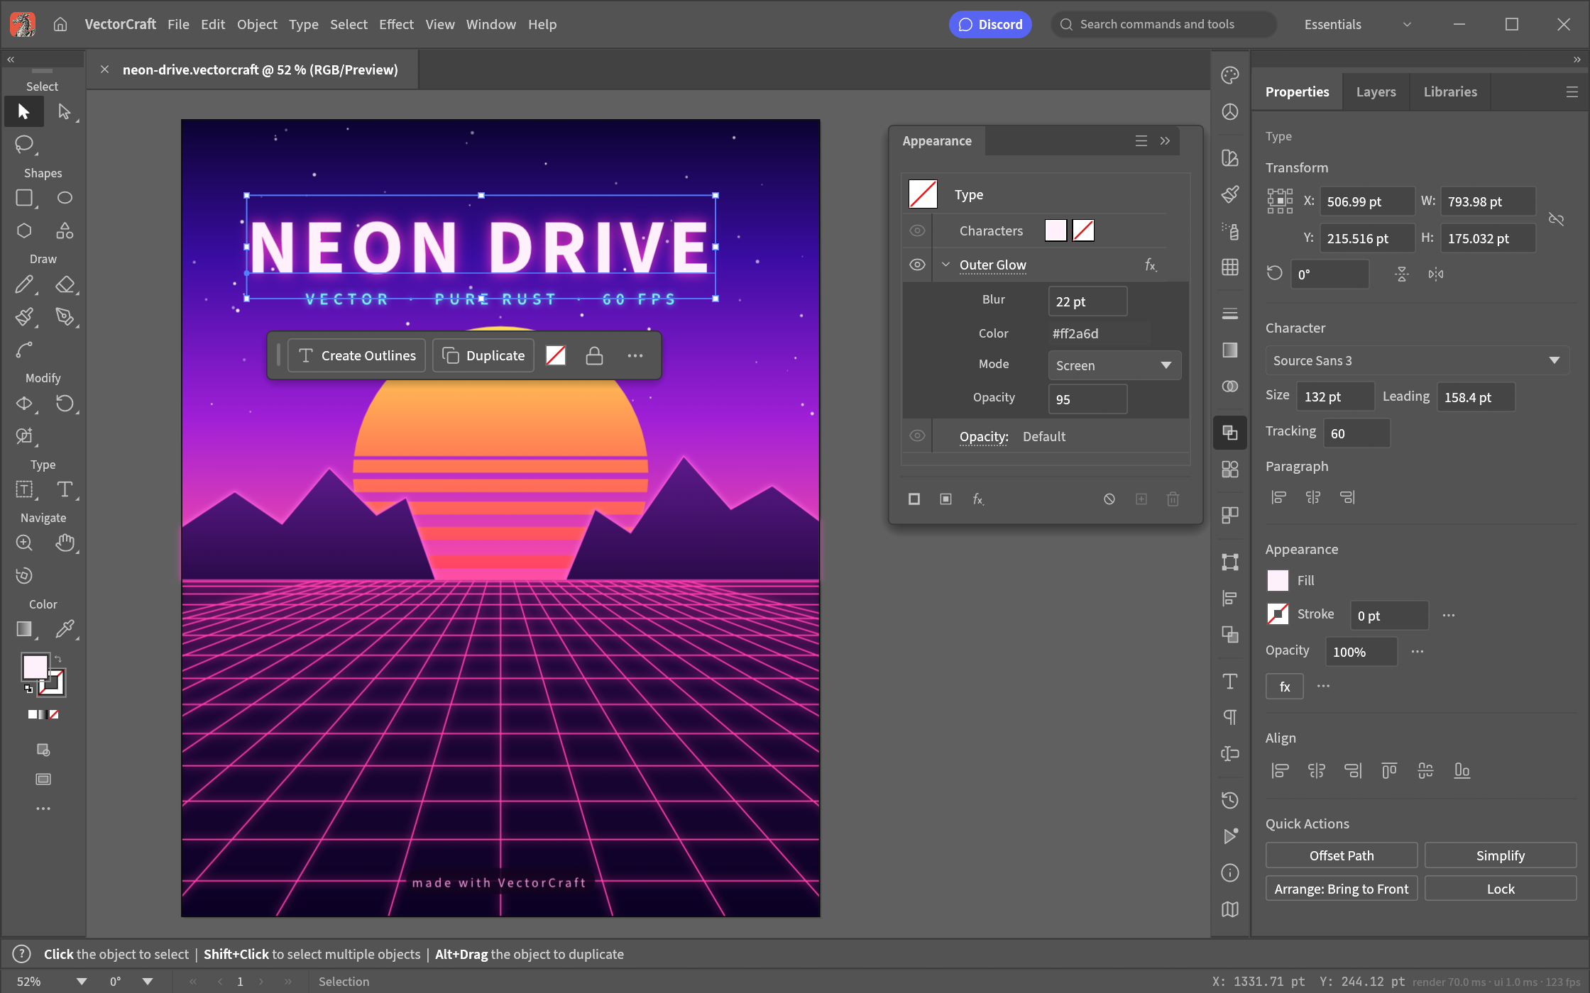Click the fx button in Properties Appearance section
This screenshot has width=1590, height=993.
(1285, 687)
